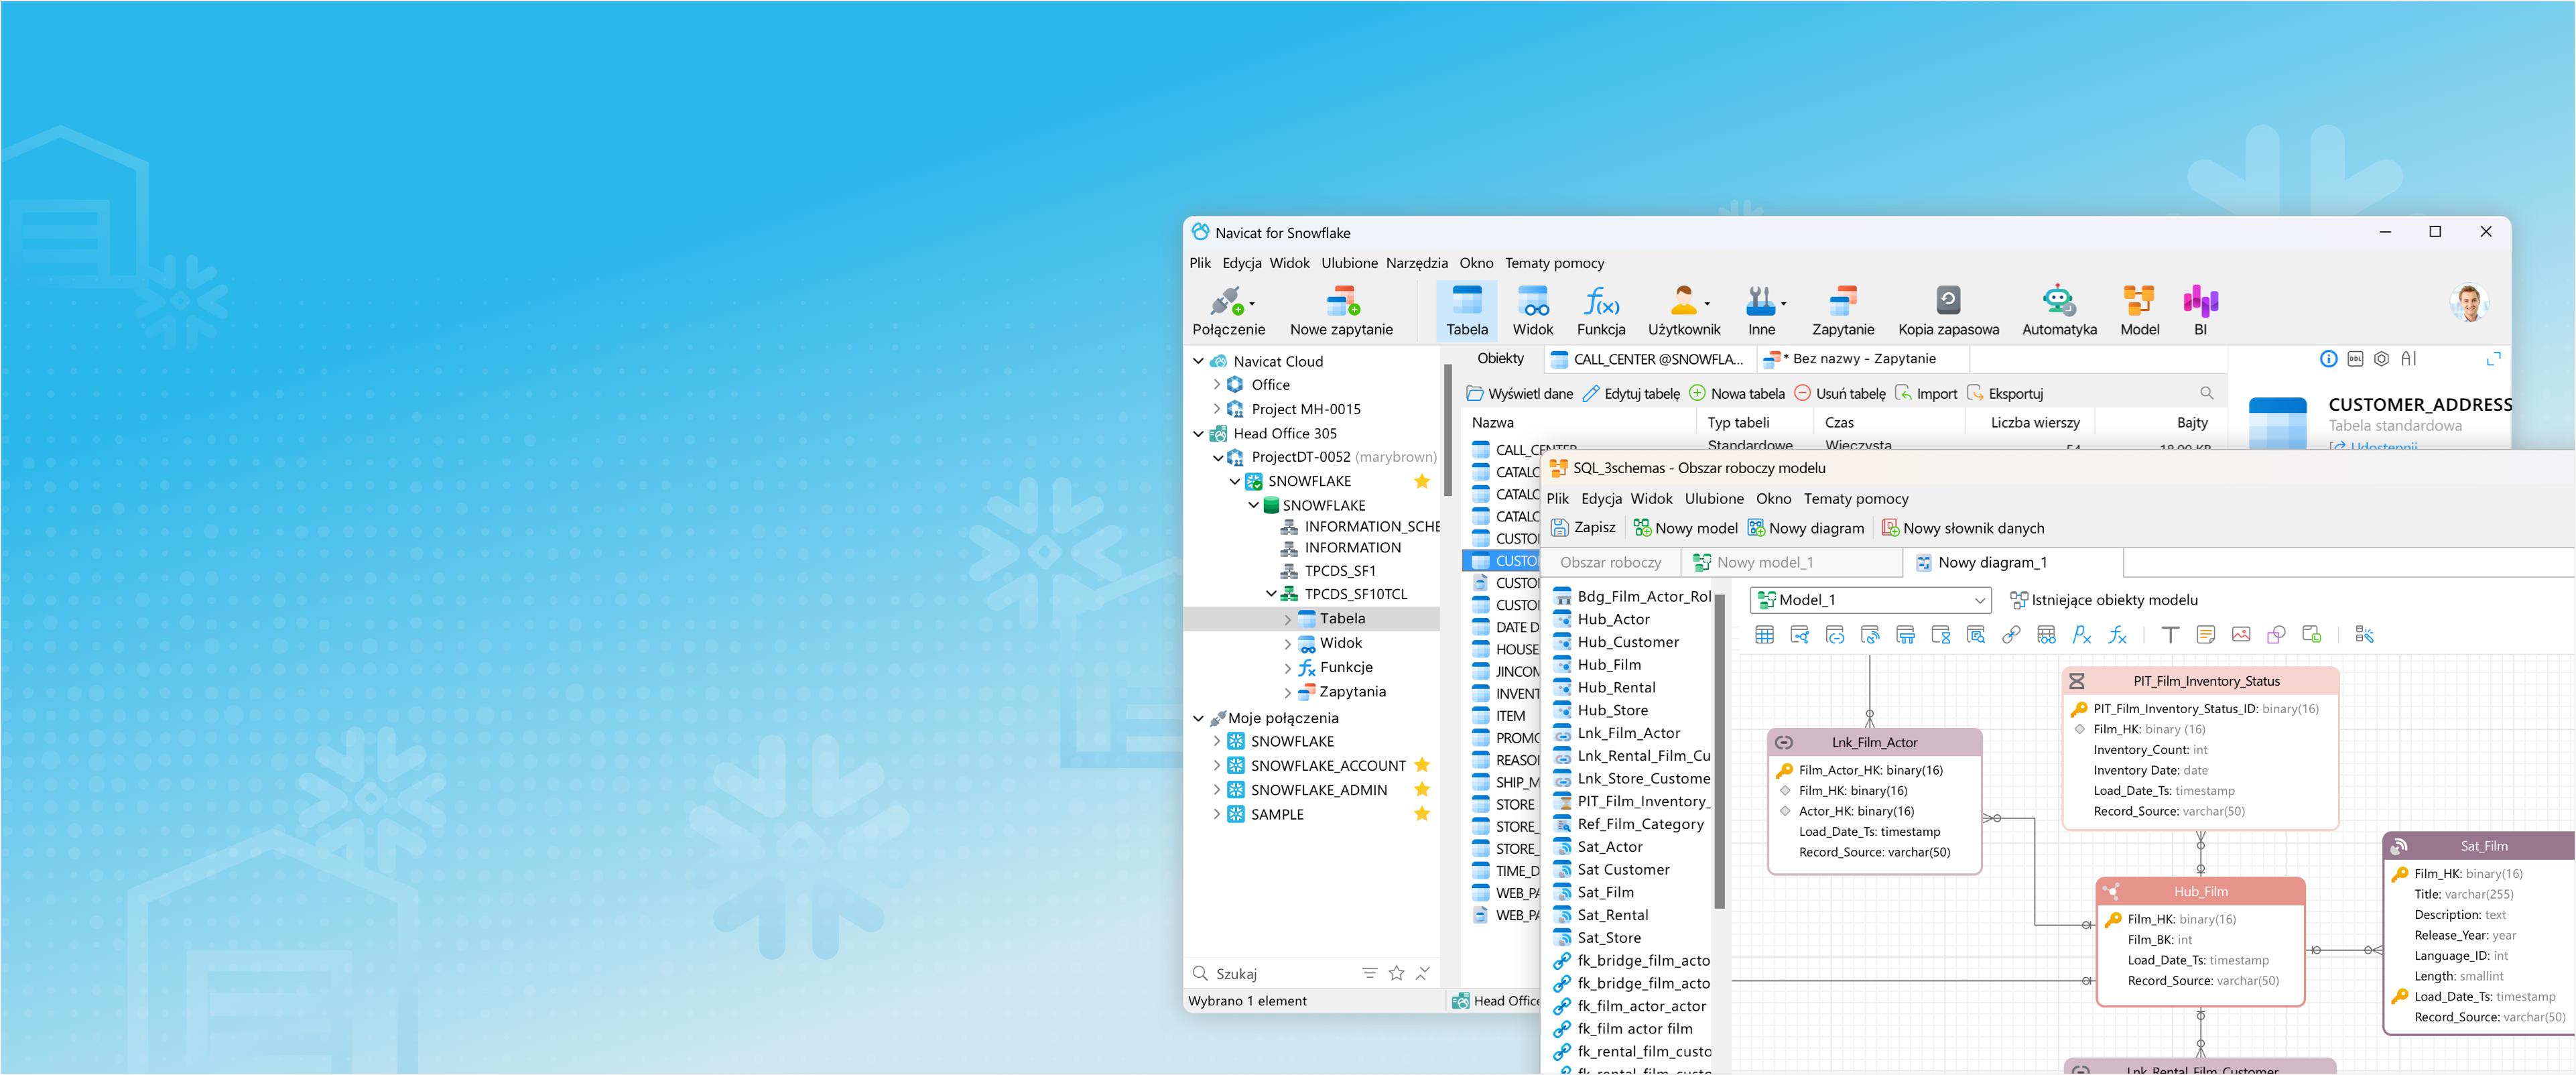Click the Nowe zapytanie toolbar icon

pyautogui.click(x=1341, y=311)
